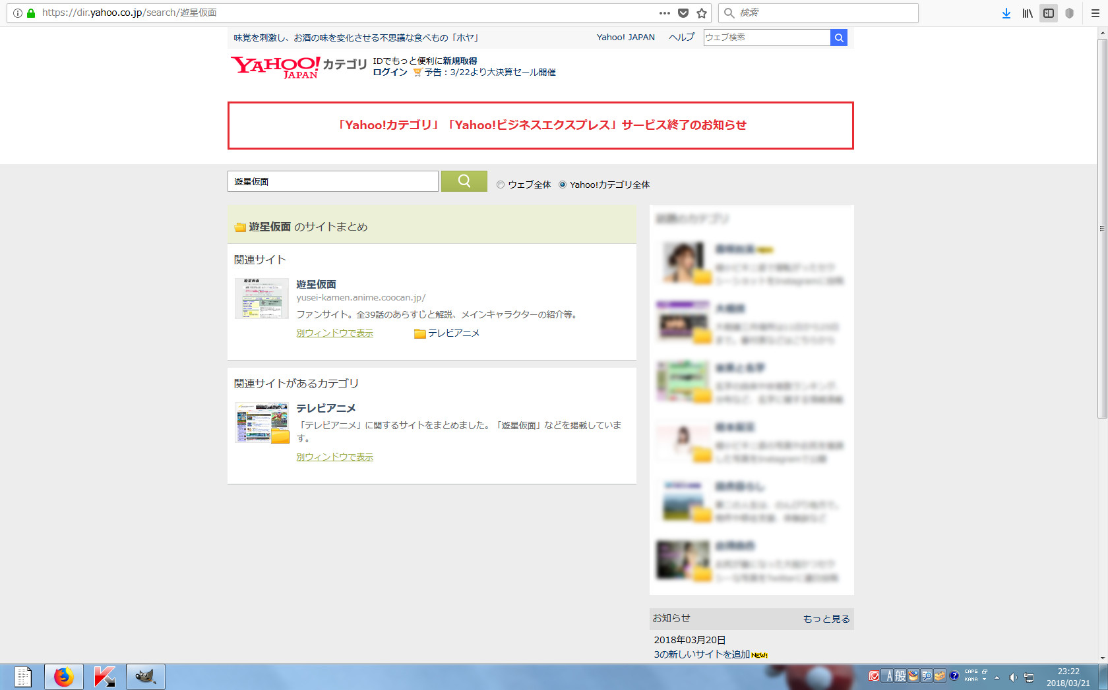
Task: Click folder icon beside テレビアニメ category link
Action: [x=419, y=333]
